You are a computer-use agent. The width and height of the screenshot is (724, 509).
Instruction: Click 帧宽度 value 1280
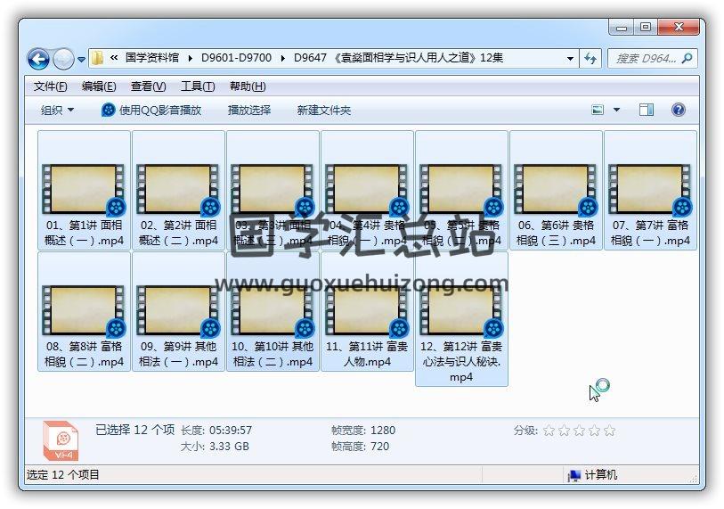(383, 431)
